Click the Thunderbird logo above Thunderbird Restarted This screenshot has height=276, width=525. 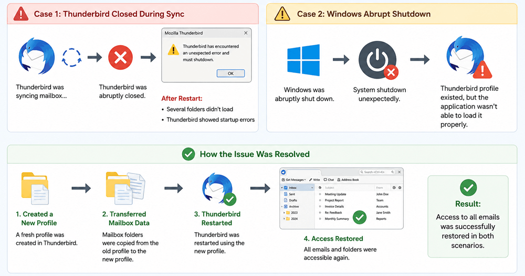pyautogui.click(x=219, y=189)
